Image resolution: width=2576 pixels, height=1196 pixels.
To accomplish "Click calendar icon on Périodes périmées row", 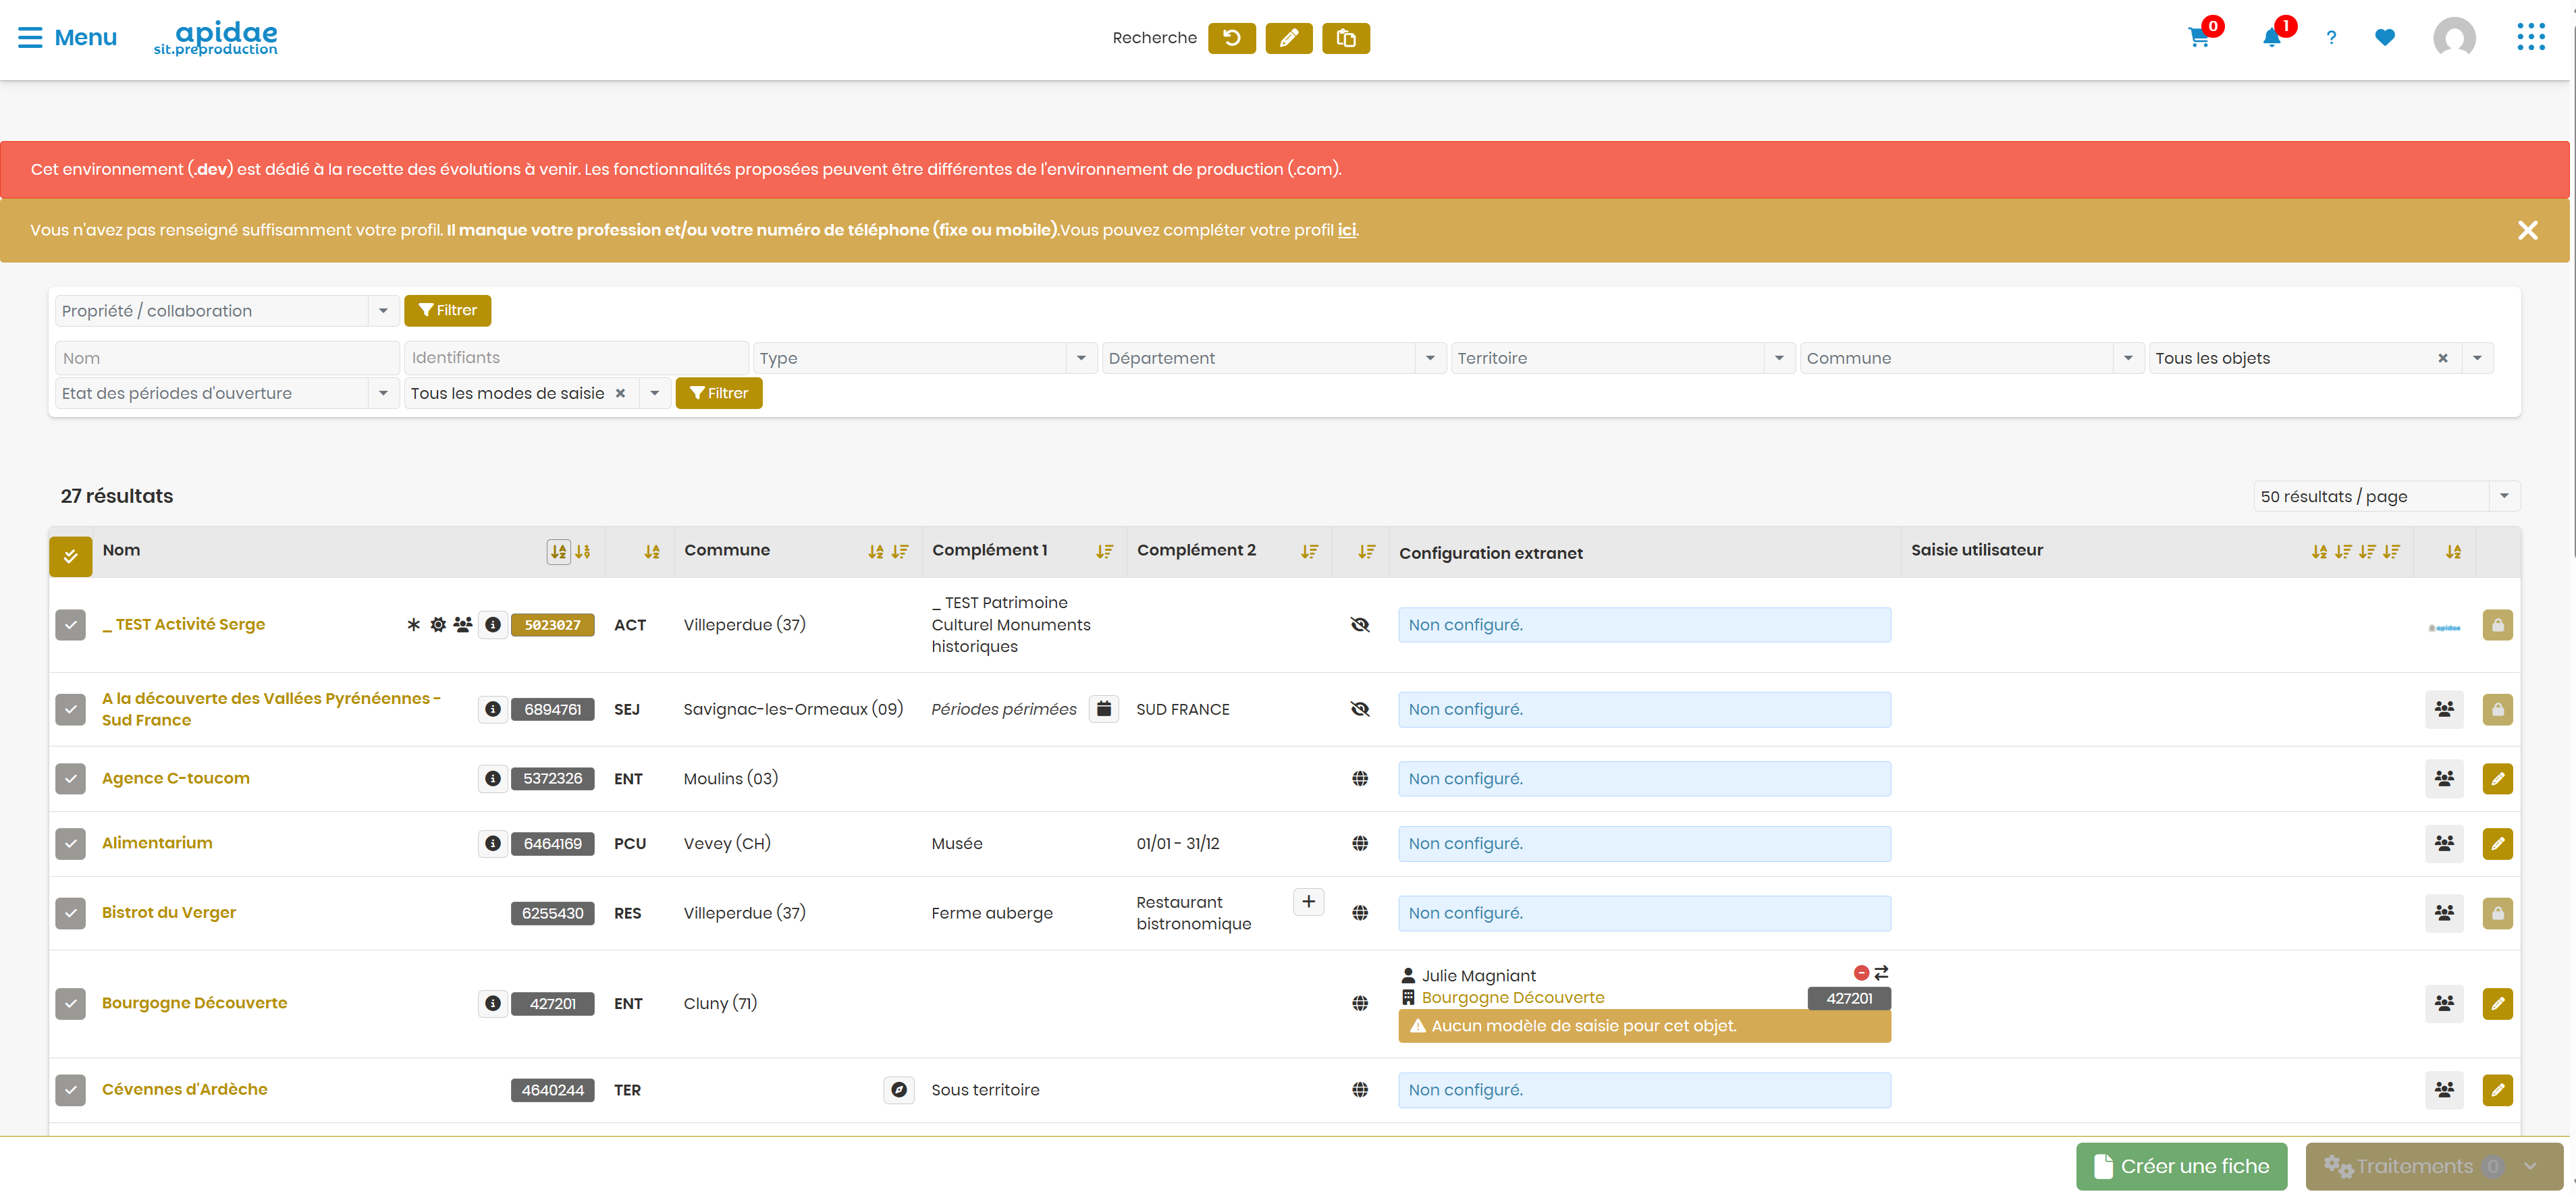I will [x=1103, y=709].
